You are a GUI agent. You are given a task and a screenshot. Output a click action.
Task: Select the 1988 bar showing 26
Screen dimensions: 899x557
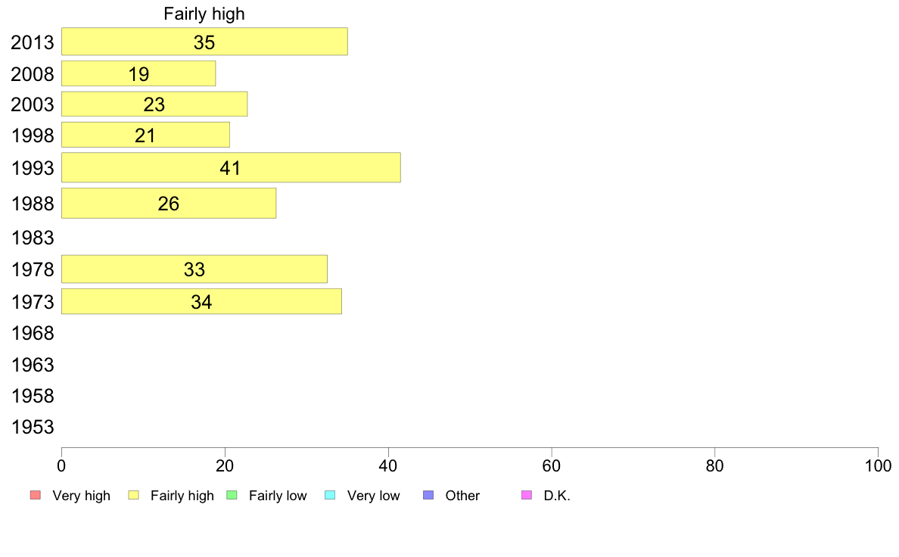(170, 203)
